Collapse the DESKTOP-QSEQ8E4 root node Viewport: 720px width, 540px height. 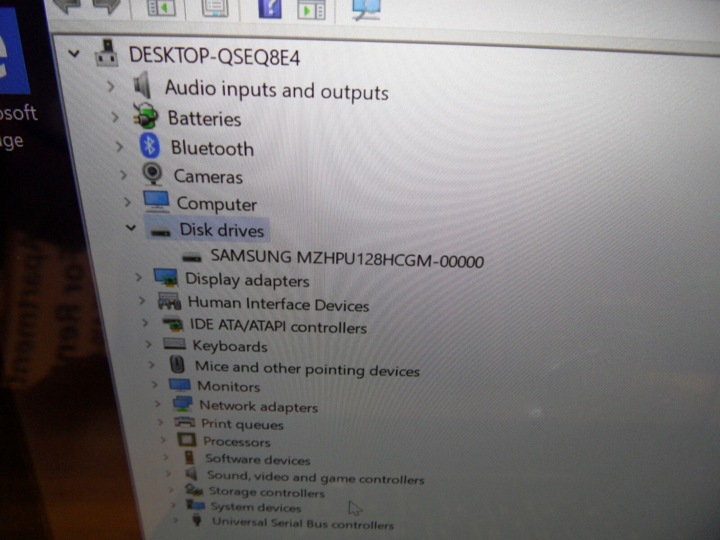pyautogui.click(x=74, y=54)
